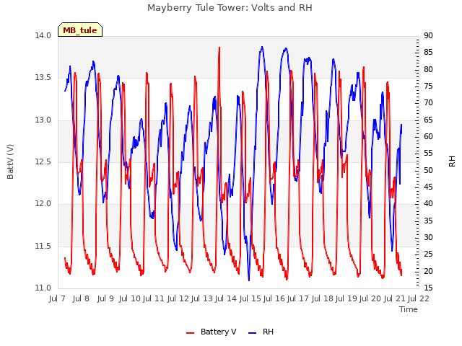Click the BattV (V) left axis label
Image resolution: width=462 pixels, height=346 pixels.
pyautogui.click(x=10, y=161)
